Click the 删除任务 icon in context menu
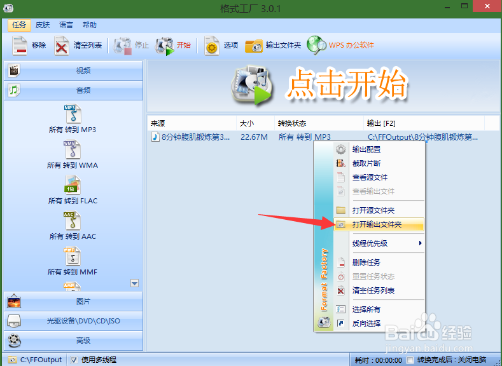This screenshot has width=502, height=366. [x=341, y=262]
